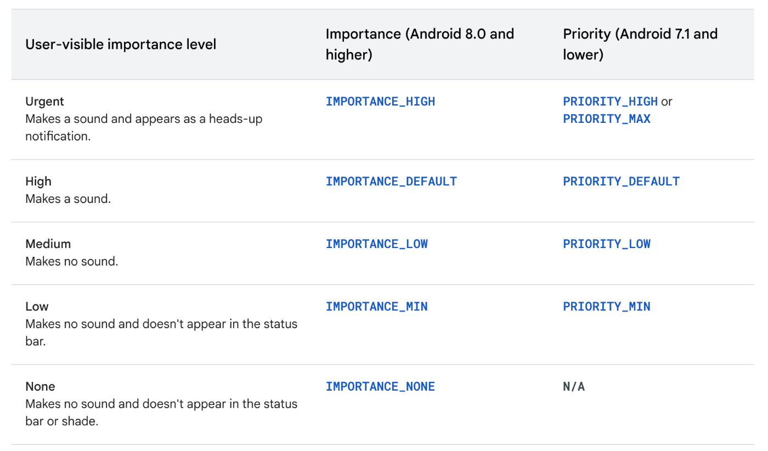The height and width of the screenshot is (451, 768).
Task: Open the IMPORTANCE_LOW link
Action: tap(377, 244)
